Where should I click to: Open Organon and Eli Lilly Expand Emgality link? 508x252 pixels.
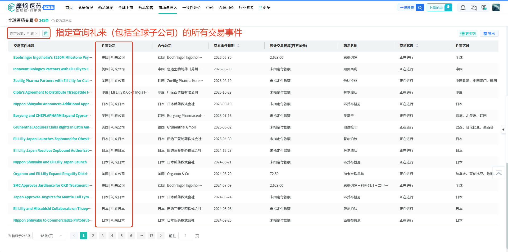pos(52,174)
